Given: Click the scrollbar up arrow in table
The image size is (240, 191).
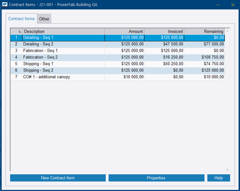Looking at the screenshot, I should click(227, 31).
